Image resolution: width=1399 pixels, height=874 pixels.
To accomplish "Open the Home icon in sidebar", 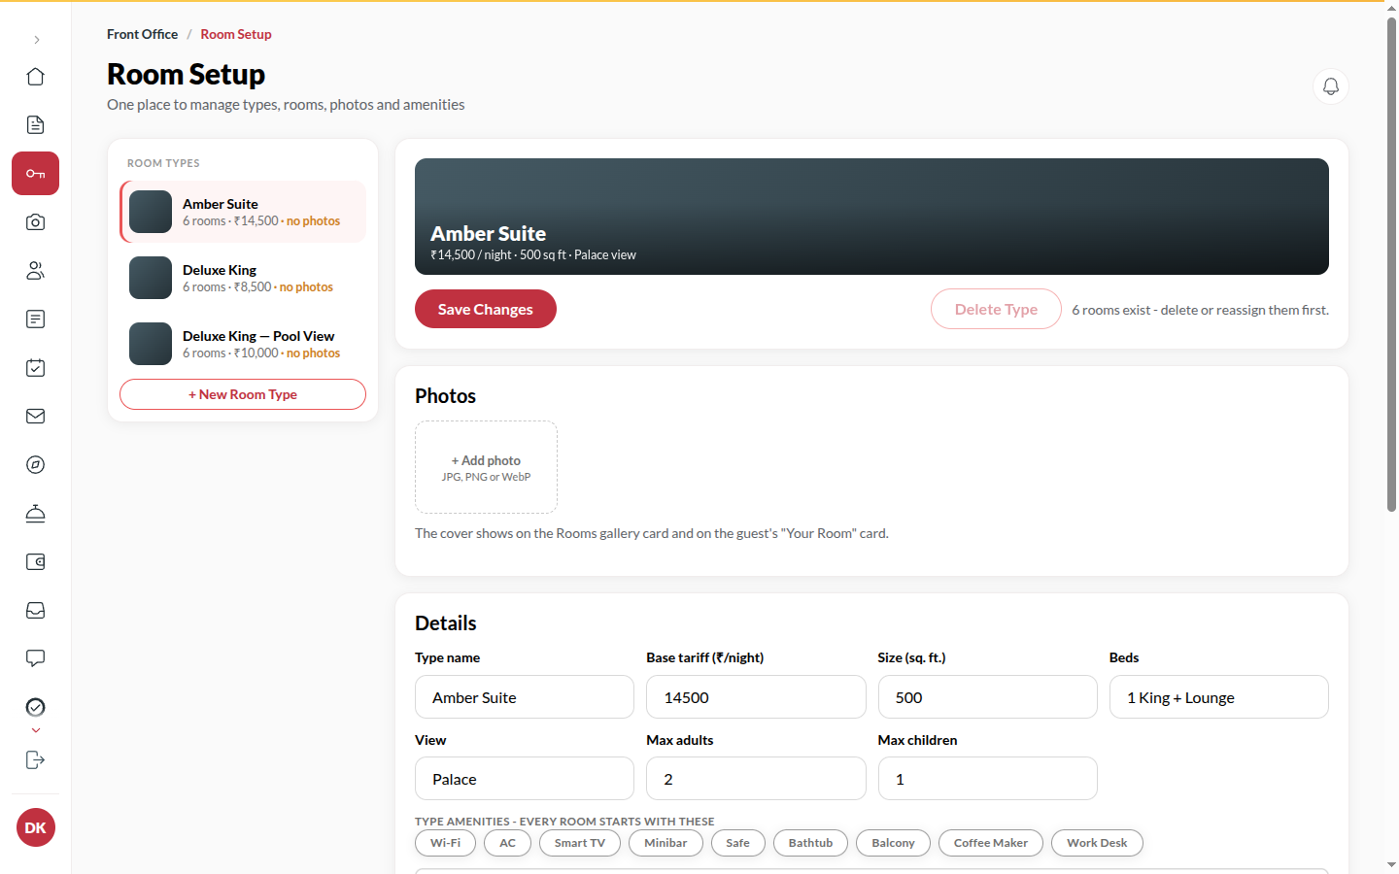I will point(36,77).
